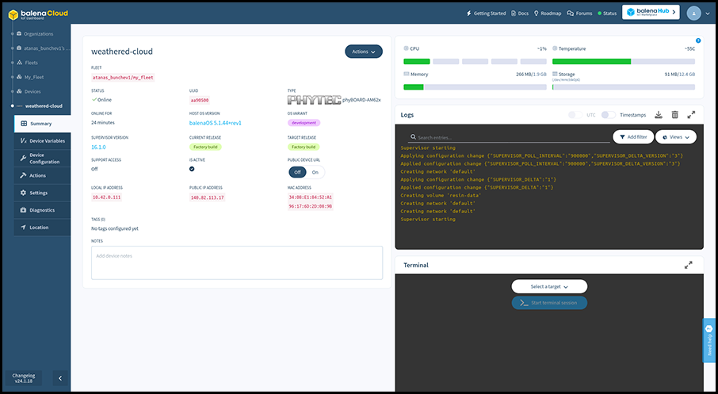This screenshot has width=718, height=394.
Task: Set public device URL to On
Action: point(315,172)
